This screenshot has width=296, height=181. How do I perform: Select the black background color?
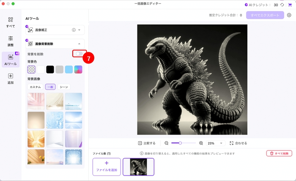point(50,69)
